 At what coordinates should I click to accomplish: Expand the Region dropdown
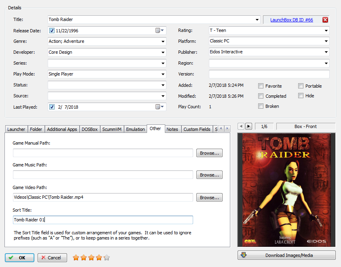tap(326, 63)
